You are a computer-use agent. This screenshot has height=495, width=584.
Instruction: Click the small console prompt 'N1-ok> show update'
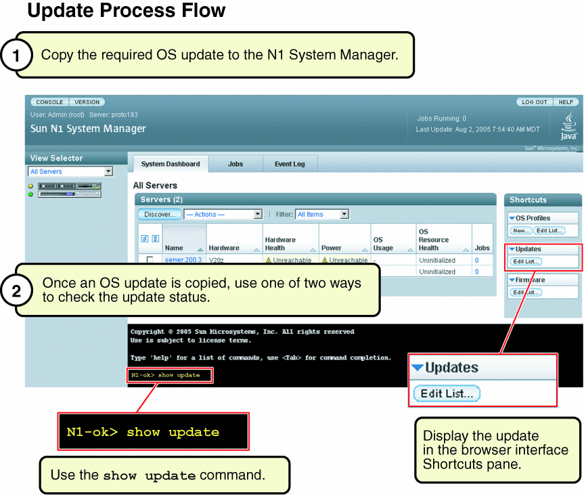(165, 375)
